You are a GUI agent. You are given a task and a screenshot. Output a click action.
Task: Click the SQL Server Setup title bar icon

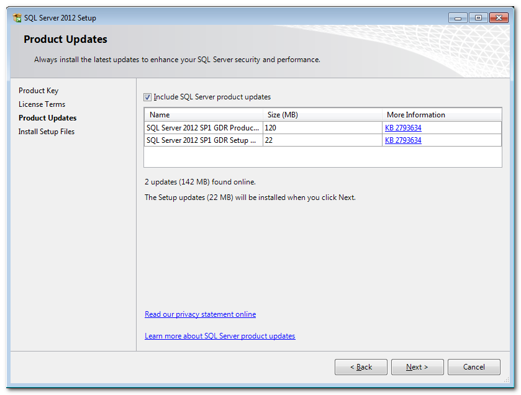click(x=17, y=18)
